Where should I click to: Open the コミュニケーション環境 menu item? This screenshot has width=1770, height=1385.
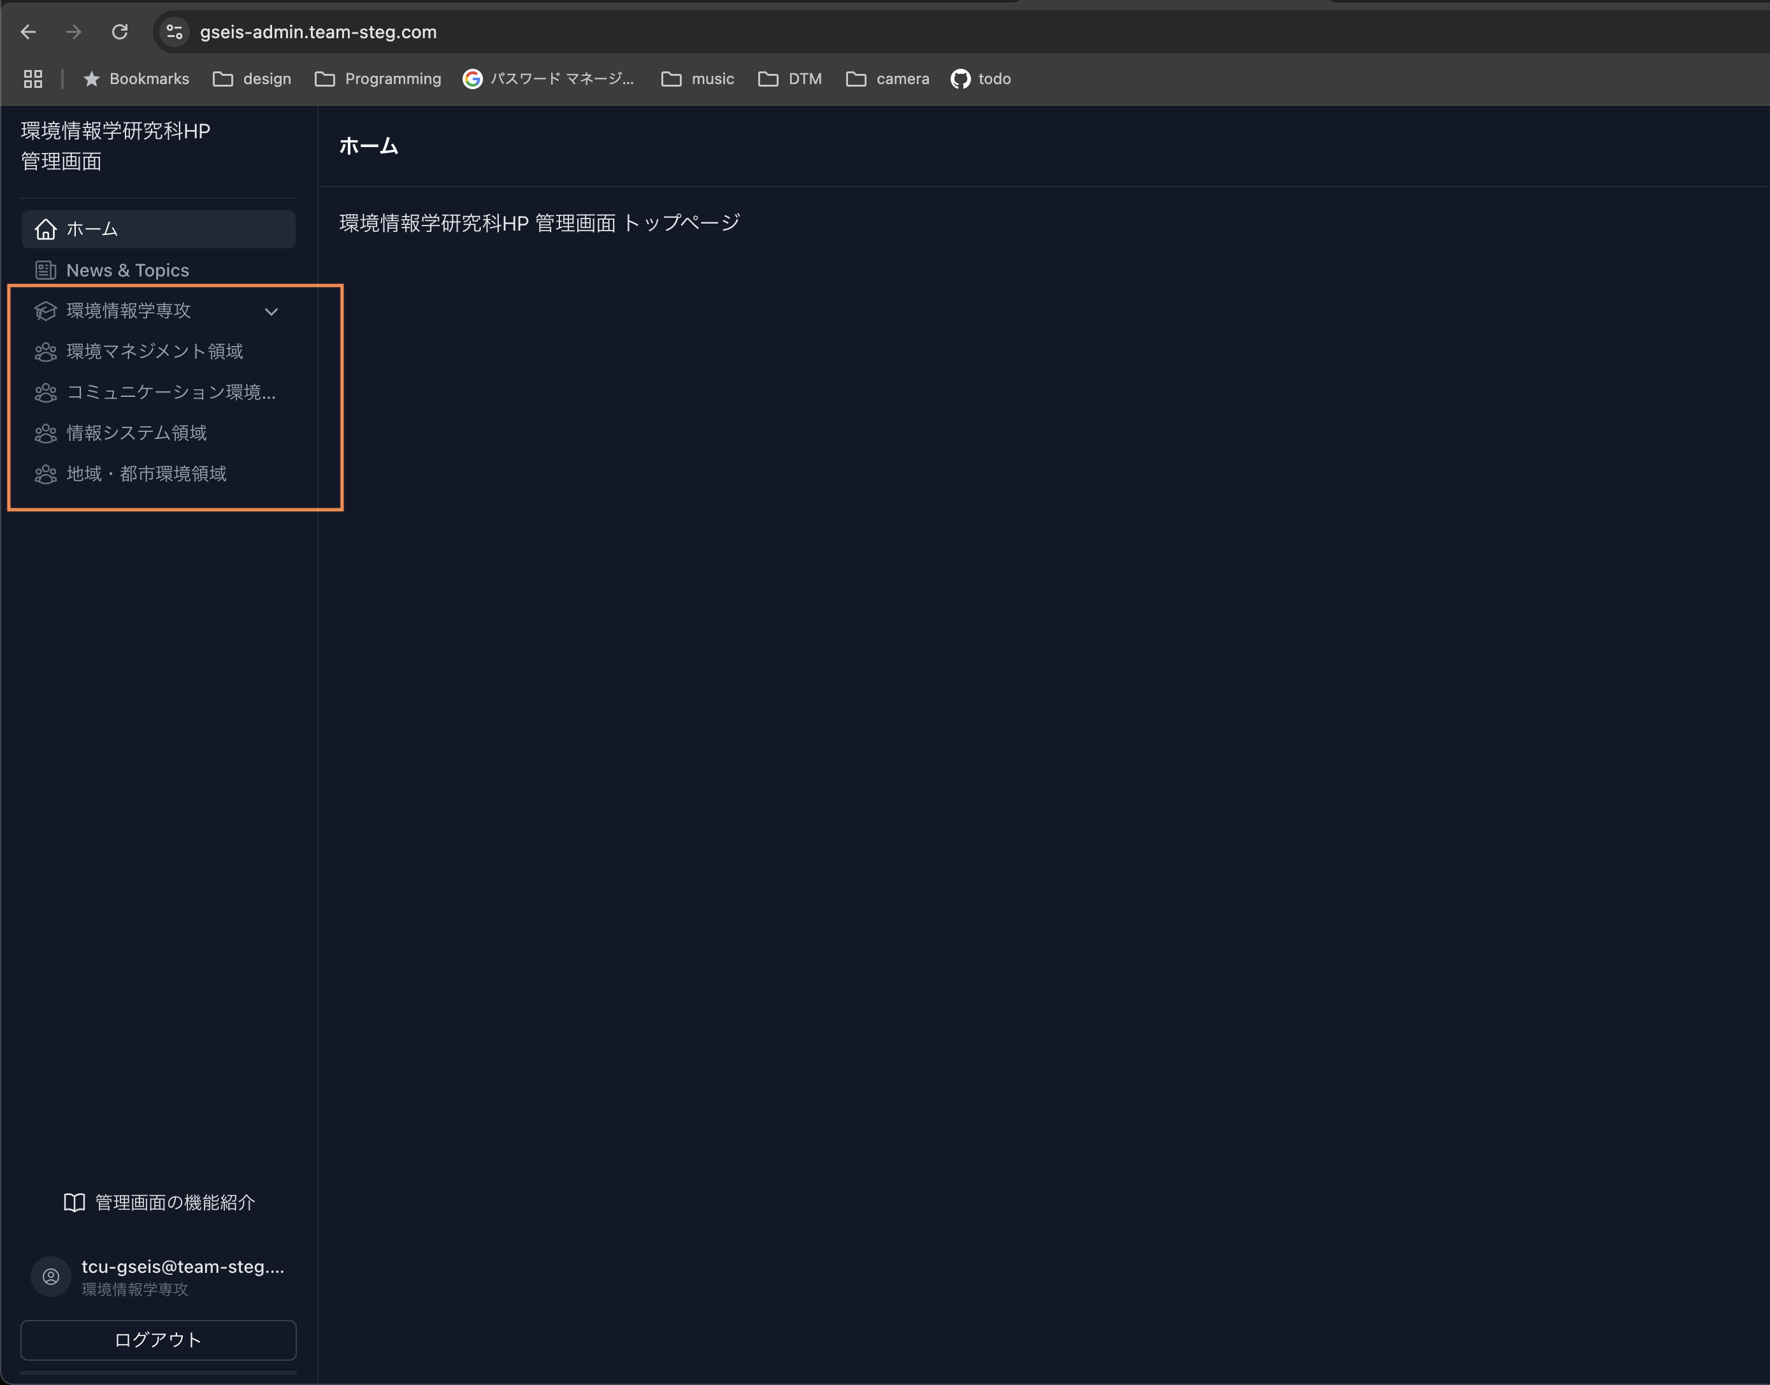tap(170, 392)
